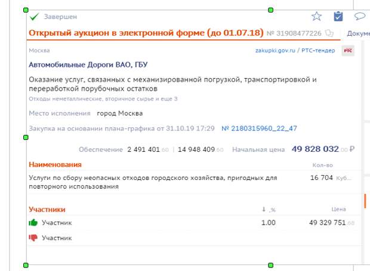This screenshot has height=271, width=370.
Task: Click the clipboard checkmark icon
Action: (338, 16)
